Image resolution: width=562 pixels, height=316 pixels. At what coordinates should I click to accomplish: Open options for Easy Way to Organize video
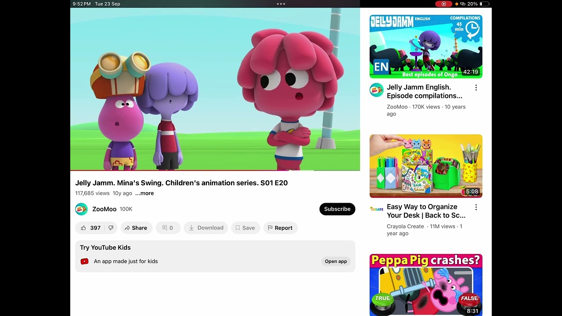(476, 207)
